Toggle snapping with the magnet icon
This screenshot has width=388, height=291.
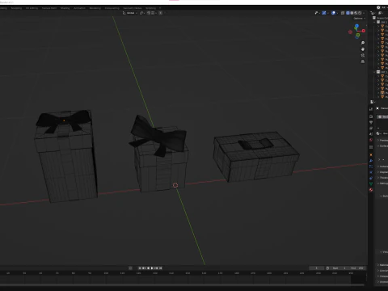pos(149,13)
